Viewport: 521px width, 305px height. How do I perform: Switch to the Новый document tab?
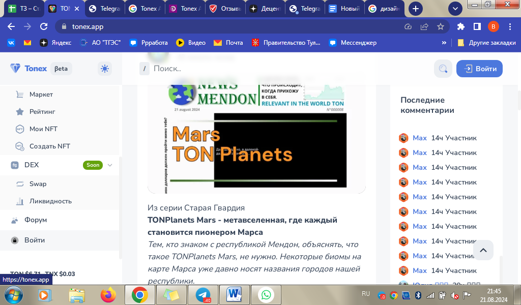coord(344,9)
